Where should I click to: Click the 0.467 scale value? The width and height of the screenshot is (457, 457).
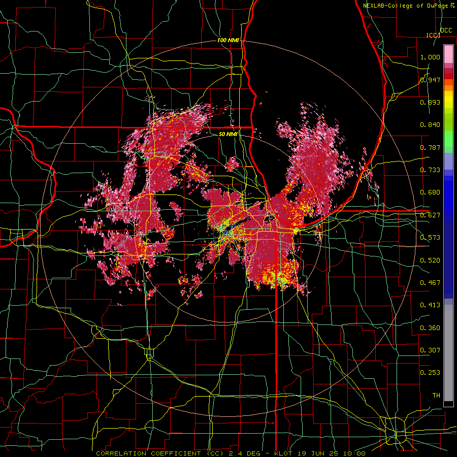pos(430,283)
